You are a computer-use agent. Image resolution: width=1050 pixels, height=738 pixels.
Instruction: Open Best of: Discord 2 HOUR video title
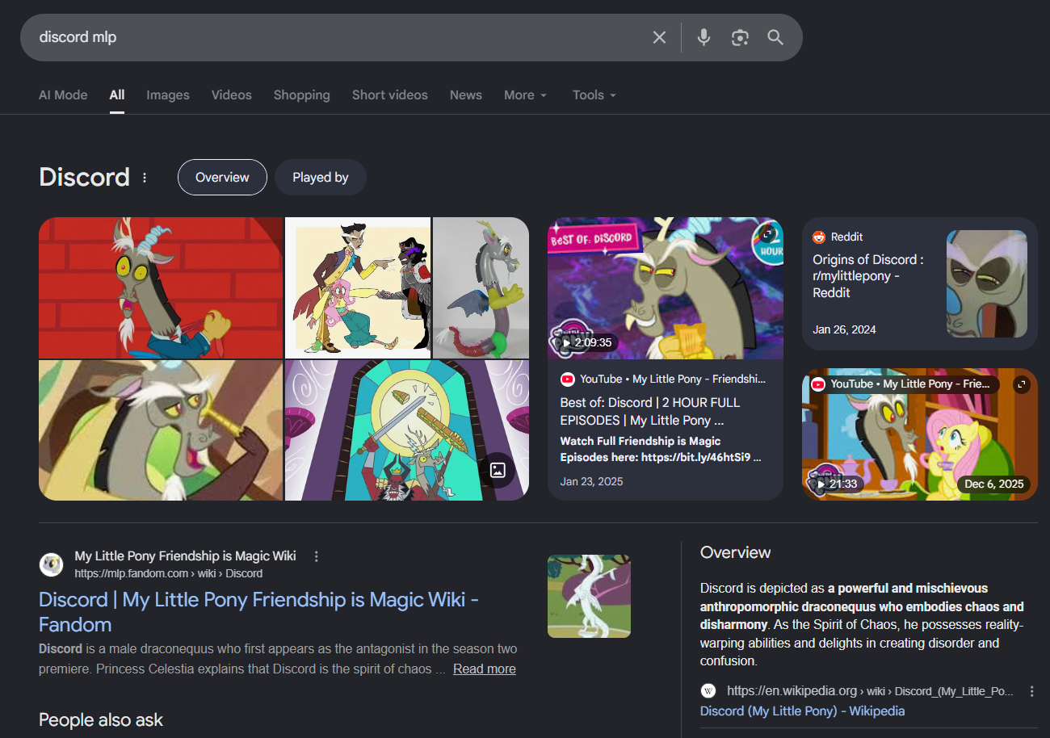point(650,411)
